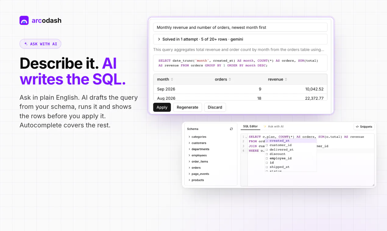Click the fold arrow beside editor line 1
The height and width of the screenshot is (231, 387).
pyautogui.click(x=246, y=137)
